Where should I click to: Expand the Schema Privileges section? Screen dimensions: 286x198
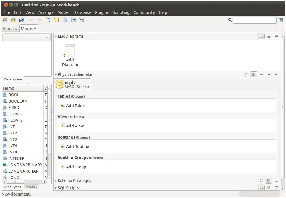click(56, 181)
